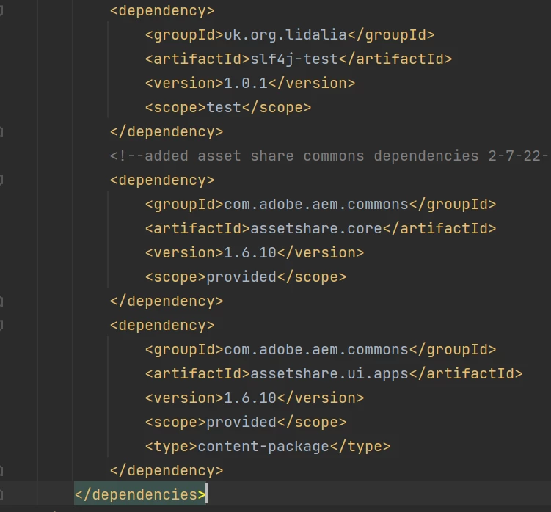The height and width of the screenshot is (512, 551).
Task: Click the opening dependency tag right below the comment
Action: click(162, 180)
